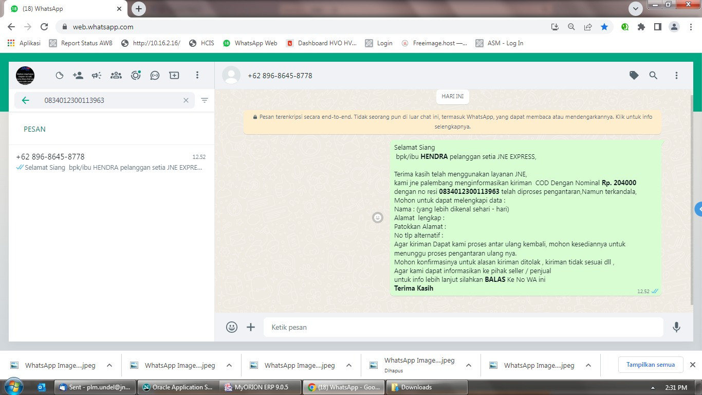Toggle the chat list filter icon

pyautogui.click(x=205, y=100)
